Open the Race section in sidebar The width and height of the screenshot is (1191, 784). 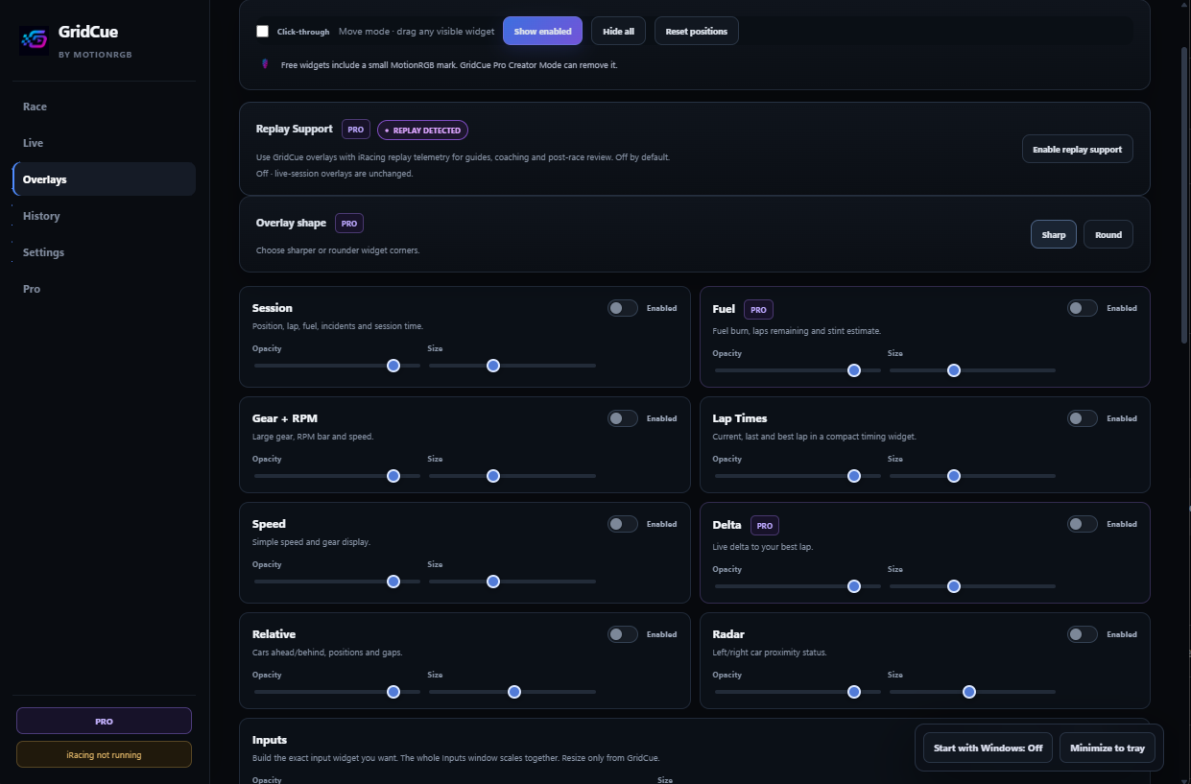[104, 107]
